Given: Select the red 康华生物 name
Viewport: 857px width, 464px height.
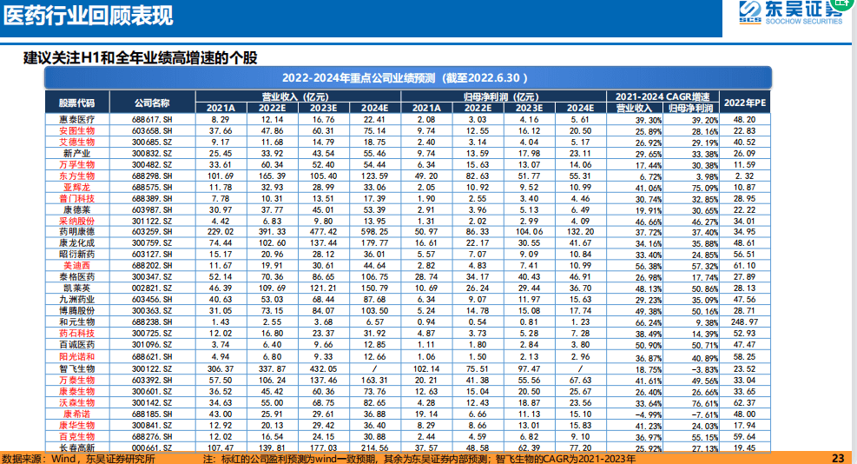Looking at the screenshot, I should 77,425.
